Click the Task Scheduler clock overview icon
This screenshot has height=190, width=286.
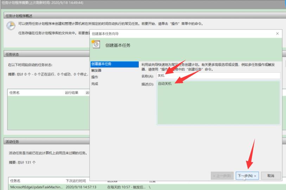(11, 26)
